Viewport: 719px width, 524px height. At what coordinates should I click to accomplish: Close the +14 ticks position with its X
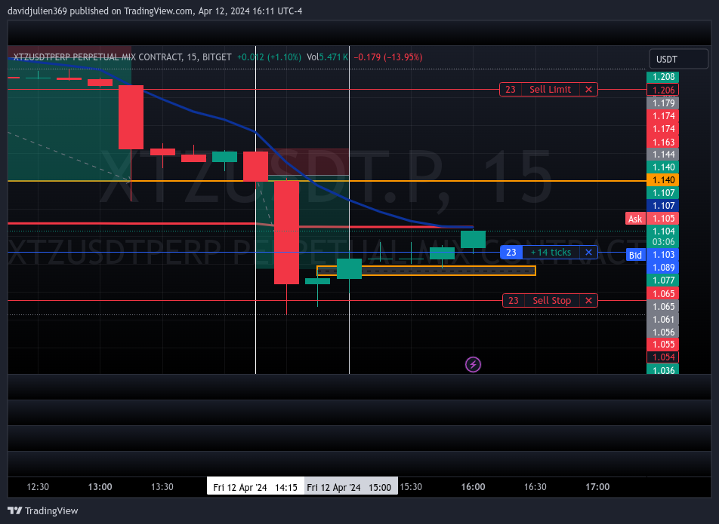(588, 252)
